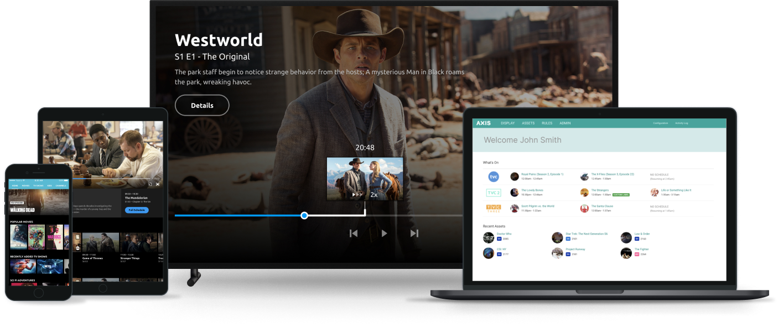Open Westworld episode Details button
Viewport: 778px width, 327px height.
coord(202,105)
